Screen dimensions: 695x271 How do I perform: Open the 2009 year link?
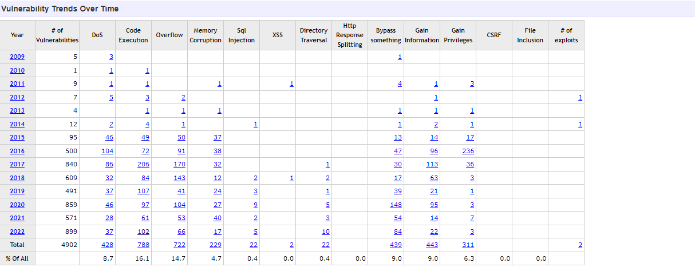(x=17, y=57)
